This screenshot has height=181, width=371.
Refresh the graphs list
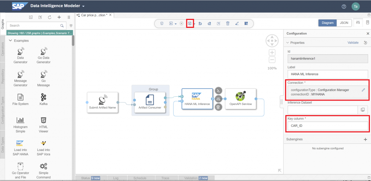50,17
